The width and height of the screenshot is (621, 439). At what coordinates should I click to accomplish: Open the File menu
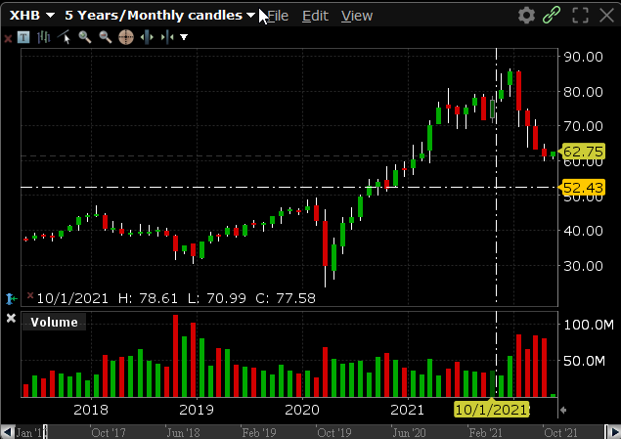(x=278, y=16)
